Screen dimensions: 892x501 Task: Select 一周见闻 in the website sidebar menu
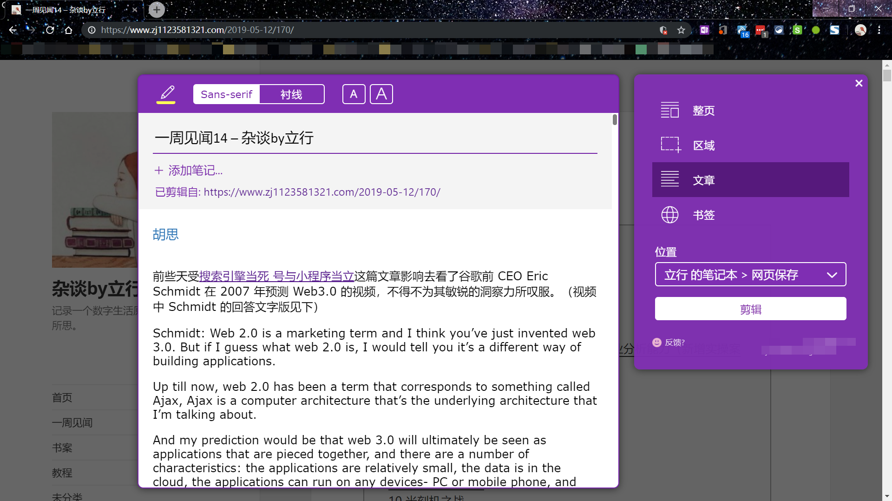[x=72, y=422]
